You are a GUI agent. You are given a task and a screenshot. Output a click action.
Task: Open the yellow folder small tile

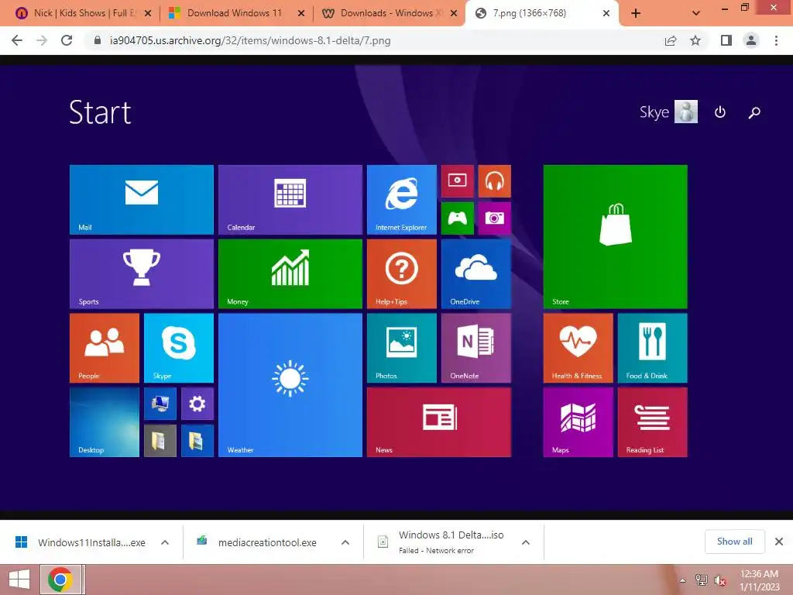(160, 441)
